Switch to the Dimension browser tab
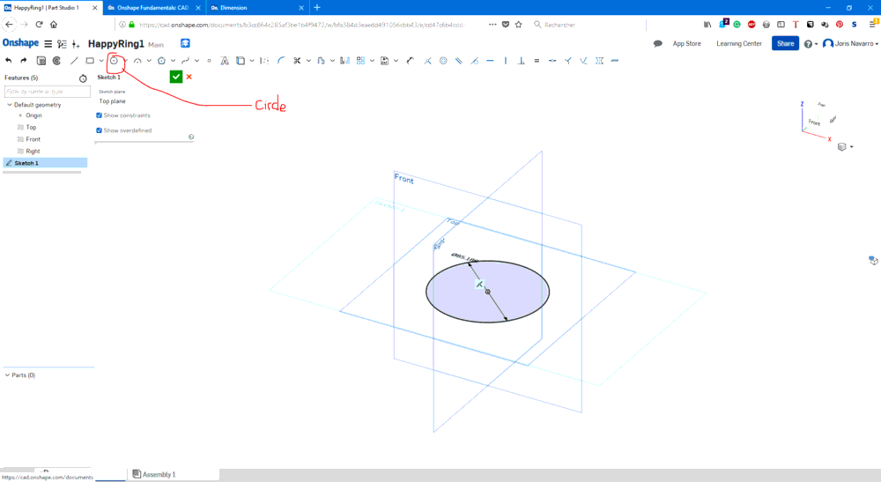881x482 pixels. 256,8
